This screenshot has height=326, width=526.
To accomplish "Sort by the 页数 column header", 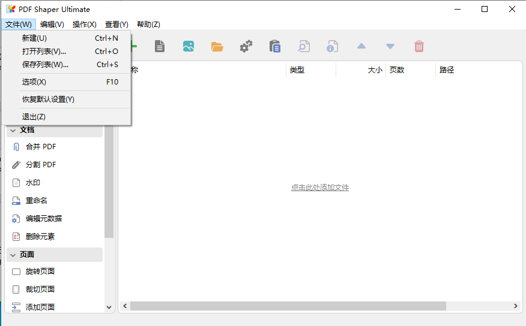I will pos(411,70).
